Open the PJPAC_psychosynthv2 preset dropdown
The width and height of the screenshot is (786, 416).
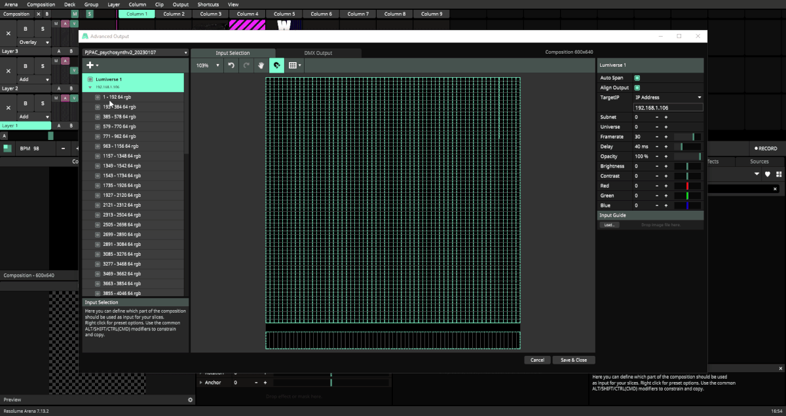(135, 52)
